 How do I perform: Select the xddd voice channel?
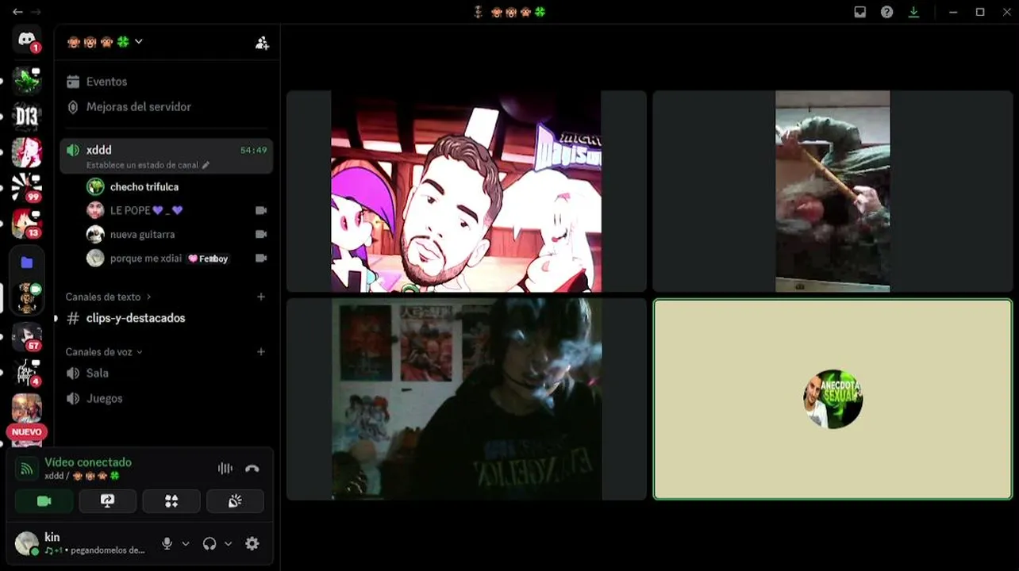(167, 155)
